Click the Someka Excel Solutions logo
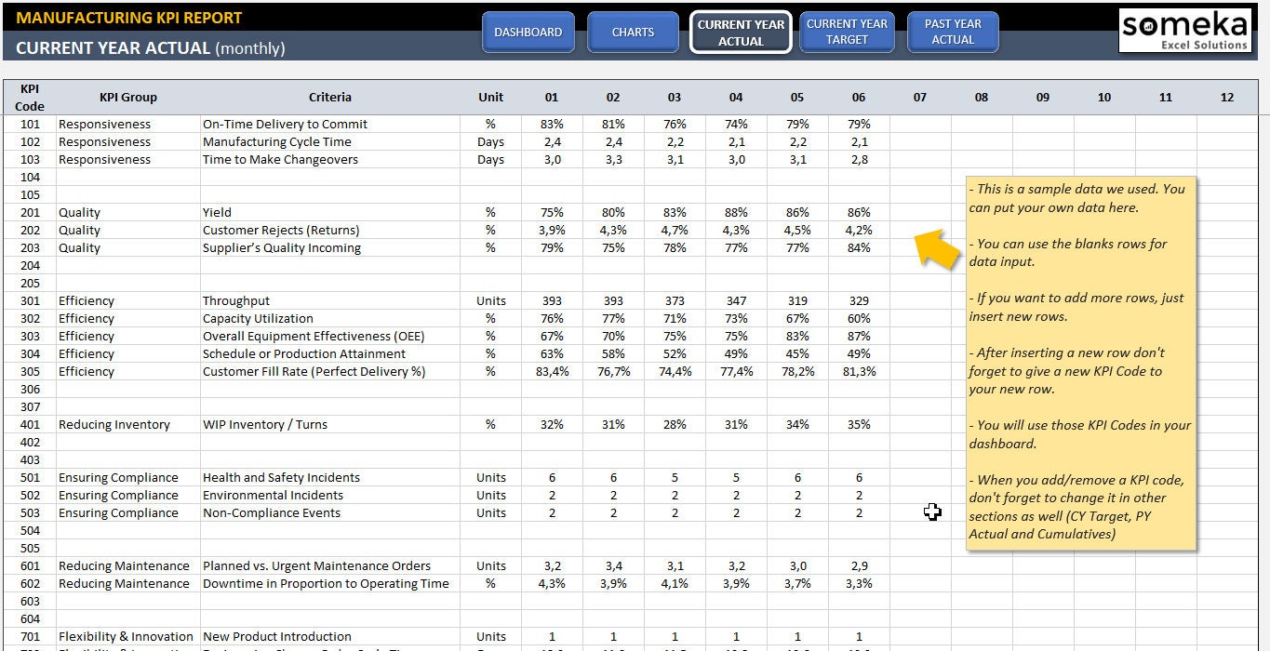1270x651 pixels. click(x=1184, y=30)
